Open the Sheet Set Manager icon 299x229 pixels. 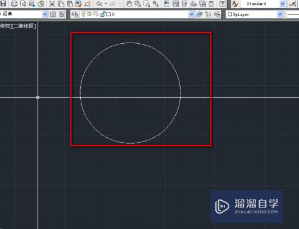(193, 4)
